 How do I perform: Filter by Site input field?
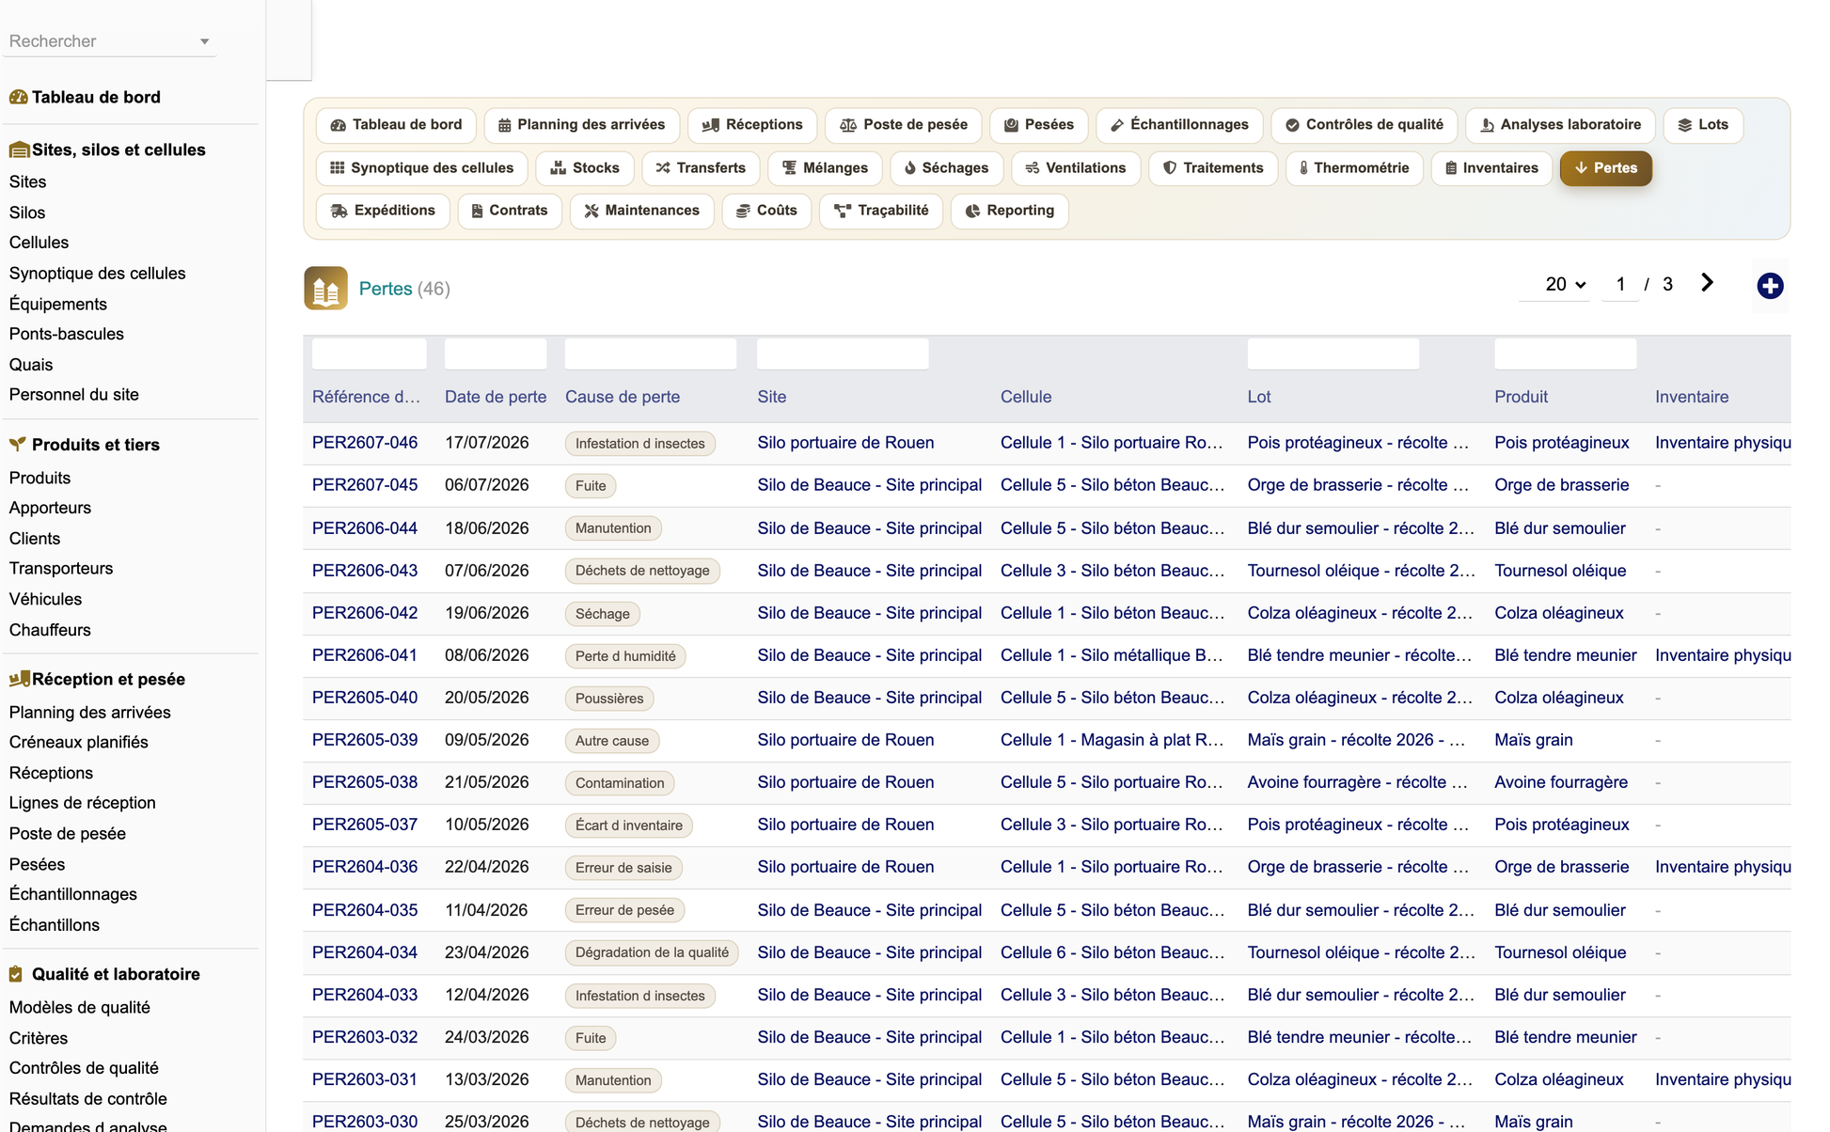click(x=843, y=354)
